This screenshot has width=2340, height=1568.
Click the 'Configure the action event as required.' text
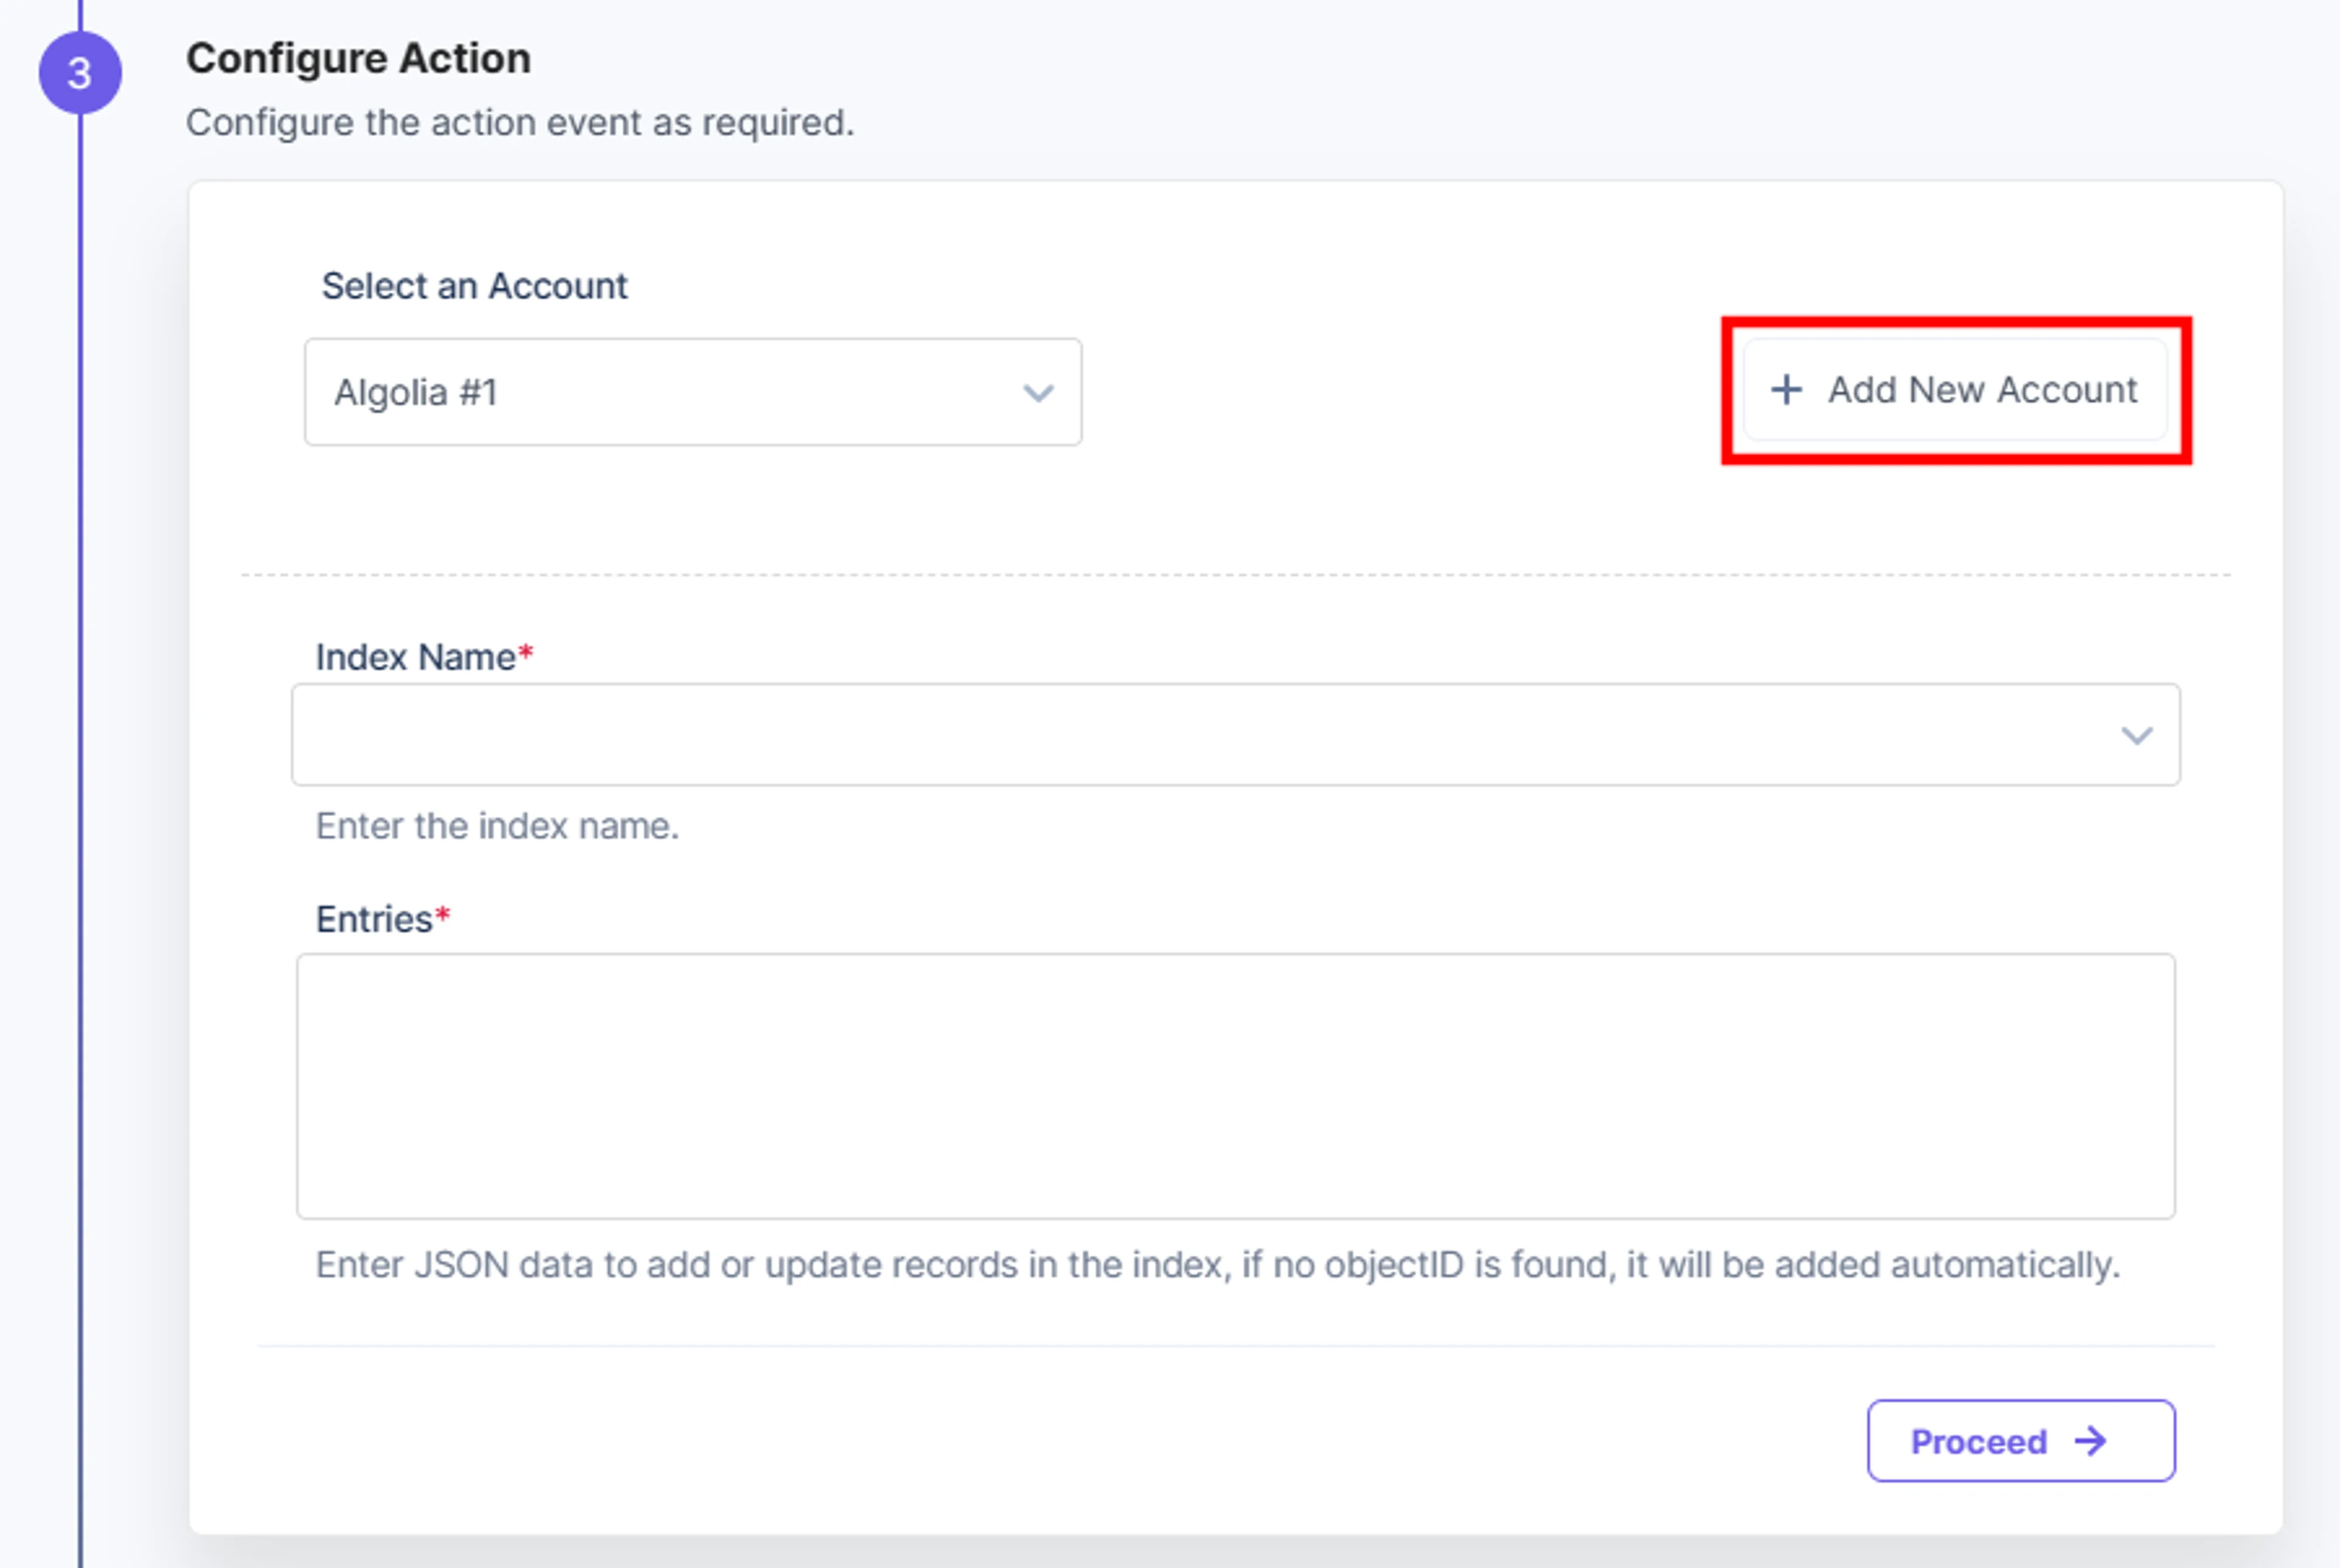[520, 123]
